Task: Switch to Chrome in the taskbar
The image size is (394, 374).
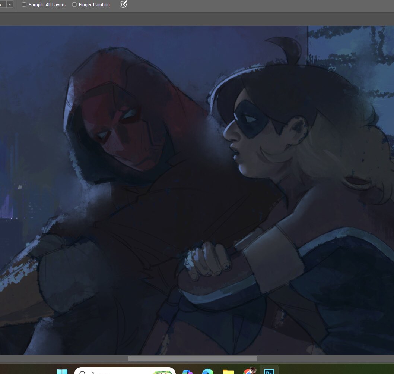Action: [x=249, y=371]
